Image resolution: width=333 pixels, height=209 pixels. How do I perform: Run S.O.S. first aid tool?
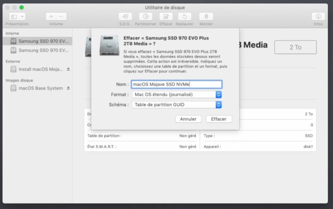click(125, 16)
